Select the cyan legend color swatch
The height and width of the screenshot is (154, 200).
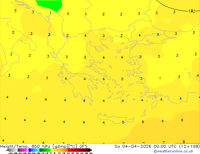point(38,150)
